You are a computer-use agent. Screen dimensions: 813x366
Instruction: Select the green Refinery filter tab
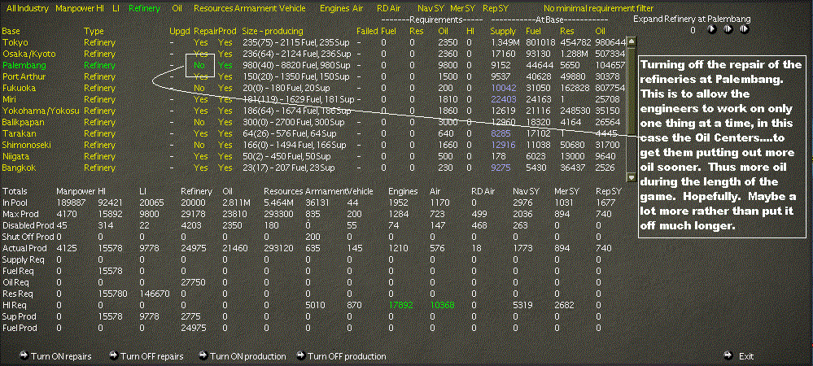pyautogui.click(x=145, y=8)
